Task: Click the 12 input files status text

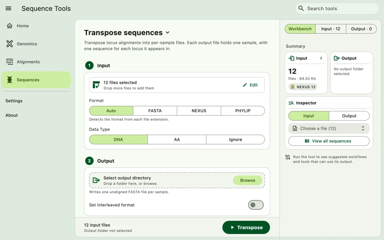Action: coord(97,225)
